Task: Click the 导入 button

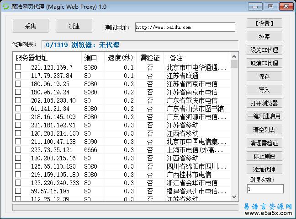Action: pyautogui.click(x=264, y=90)
